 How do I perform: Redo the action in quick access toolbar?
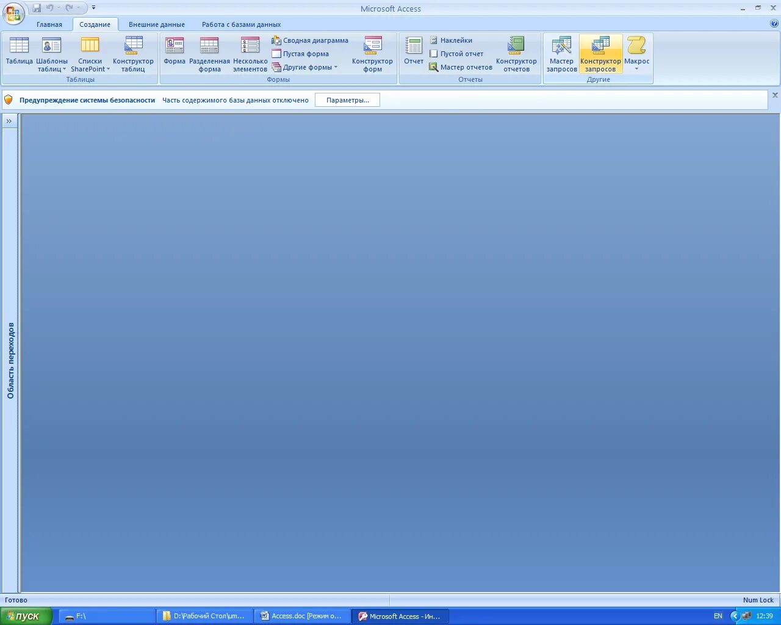[x=70, y=8]
